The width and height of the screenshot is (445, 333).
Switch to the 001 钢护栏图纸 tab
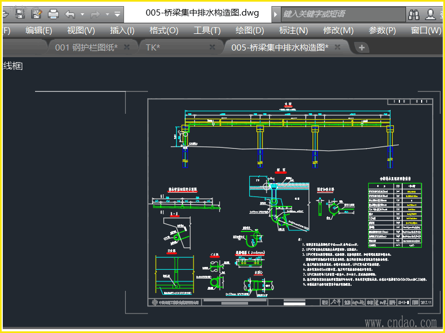coord(86,48)
